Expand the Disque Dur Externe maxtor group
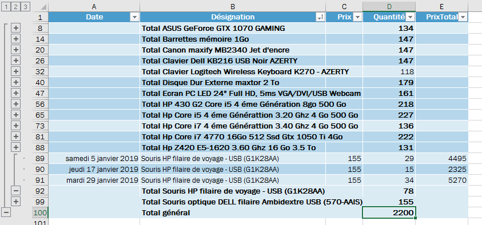The width and height of the screenshot is (482, 225). [x=15, y=82]
